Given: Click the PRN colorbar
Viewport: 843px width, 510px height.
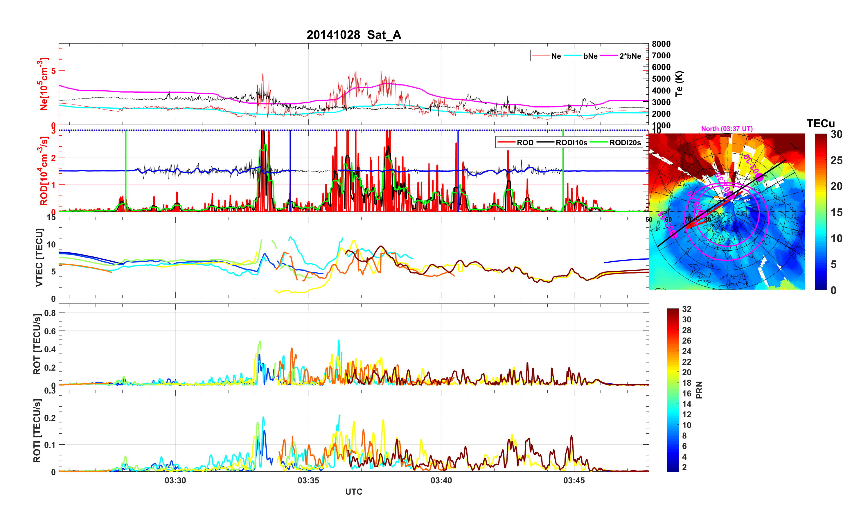Looking at the screenshot, I should click(673, 390).
